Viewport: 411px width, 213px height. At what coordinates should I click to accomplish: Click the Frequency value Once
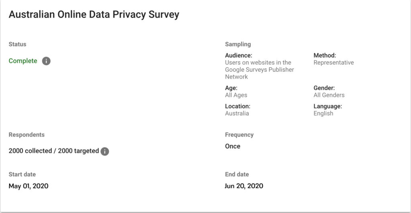pos(232,146)
